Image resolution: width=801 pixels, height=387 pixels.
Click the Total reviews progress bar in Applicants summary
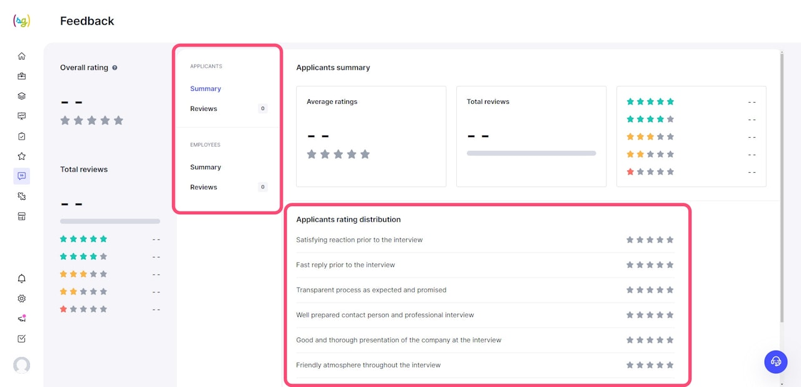point(531,153)
